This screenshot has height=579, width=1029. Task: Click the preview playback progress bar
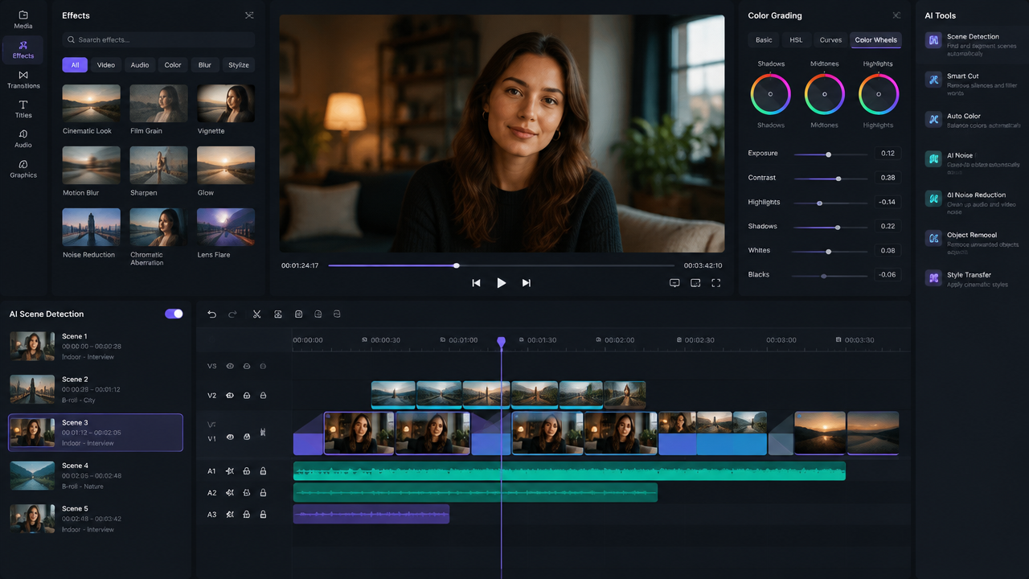[x=501, y=265]
